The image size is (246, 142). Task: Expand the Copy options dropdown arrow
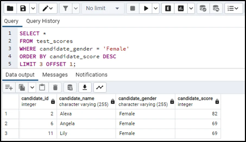32,87
